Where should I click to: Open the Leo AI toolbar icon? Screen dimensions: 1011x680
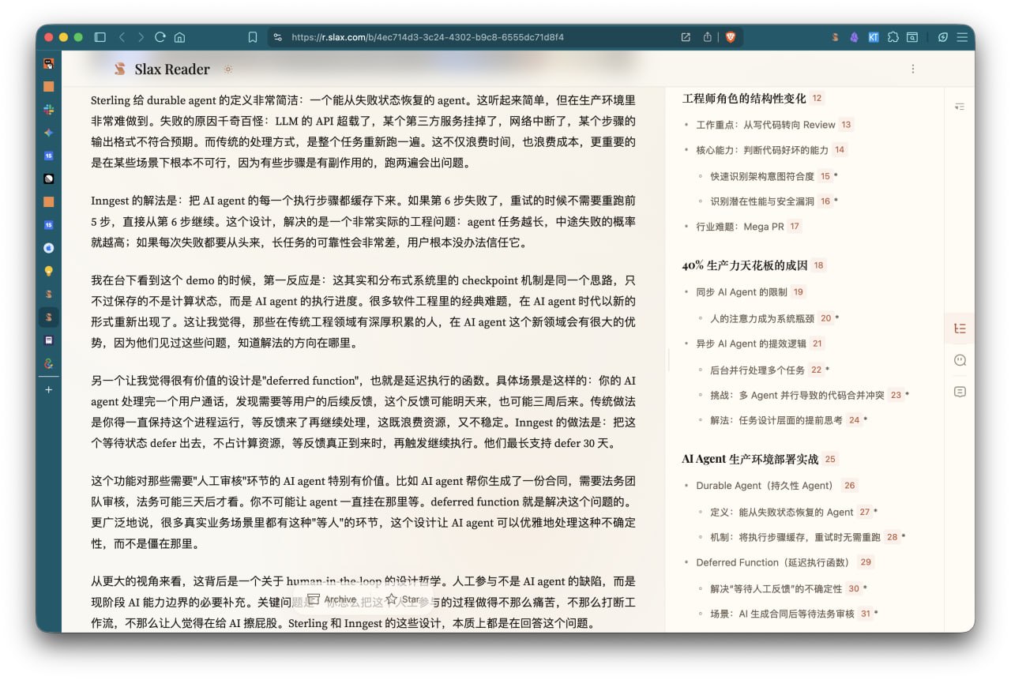(943, 37)
